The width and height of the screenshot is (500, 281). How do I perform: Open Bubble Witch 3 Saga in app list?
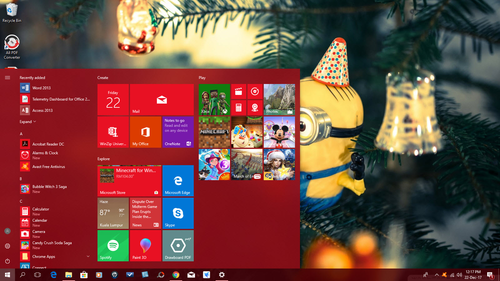coord(55,189)
